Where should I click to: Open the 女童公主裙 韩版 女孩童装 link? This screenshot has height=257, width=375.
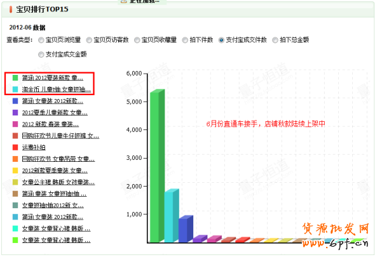tap(58, 182)
